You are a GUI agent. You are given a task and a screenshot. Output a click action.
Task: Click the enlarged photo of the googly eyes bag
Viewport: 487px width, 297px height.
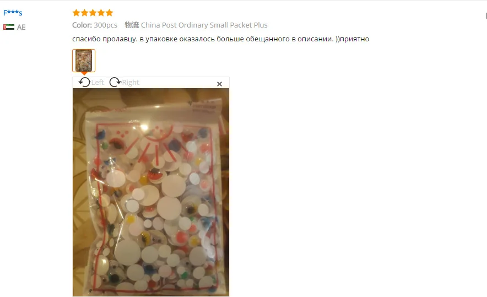pos(151,192)
